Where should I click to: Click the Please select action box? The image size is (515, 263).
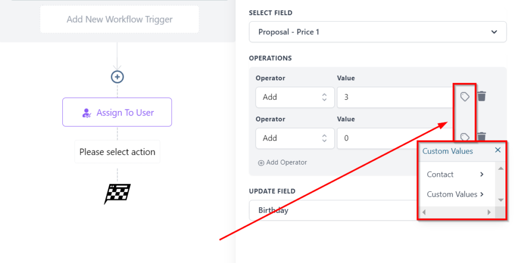point(117,152)
